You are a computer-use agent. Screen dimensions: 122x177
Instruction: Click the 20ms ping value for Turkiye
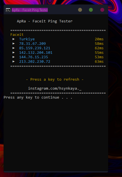coord(99,39)
